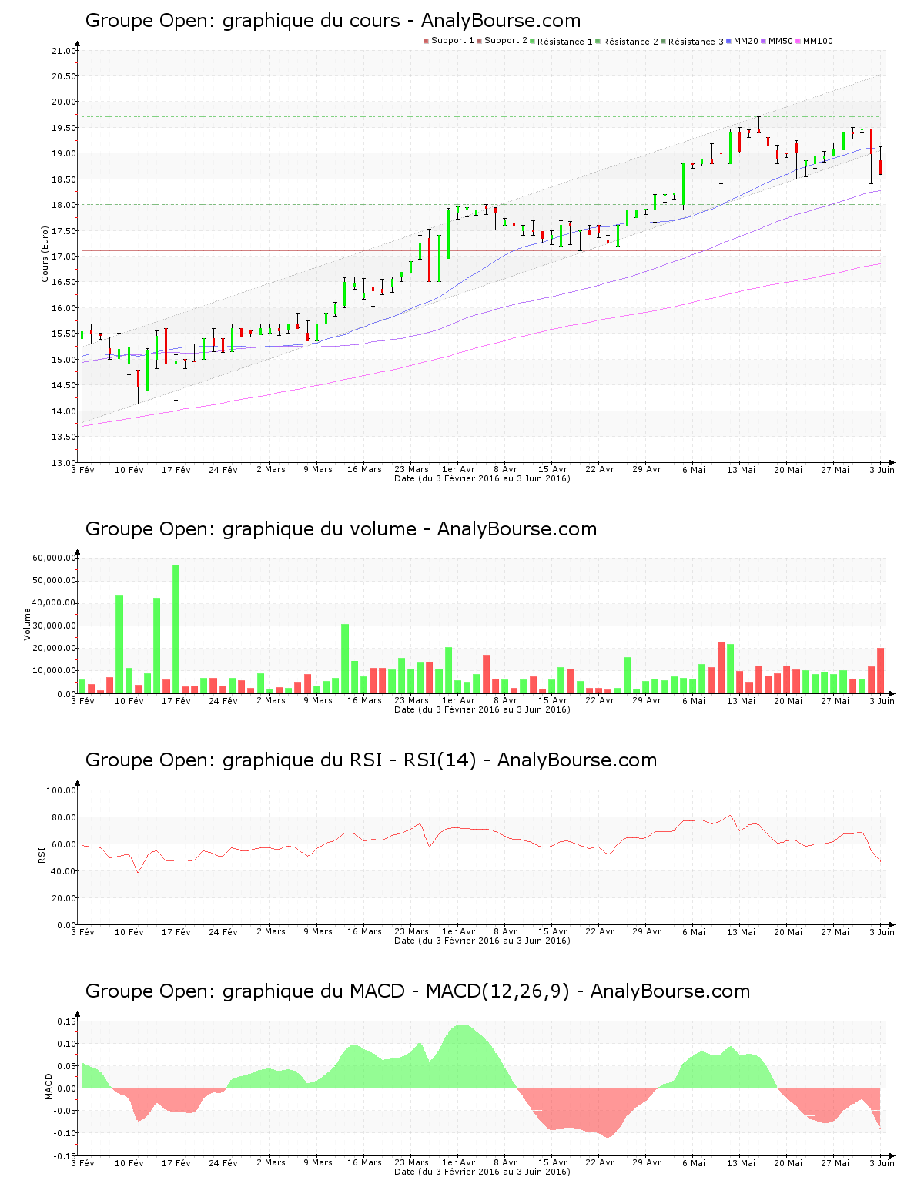Select the Résistance 2 legend entry
924x1194 pixels.
tap(627, 42)
